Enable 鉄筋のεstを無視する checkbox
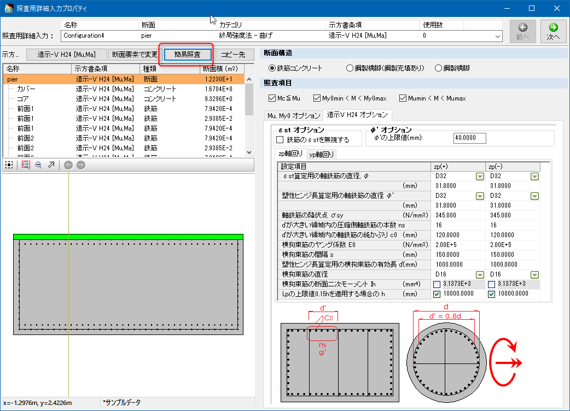Screen dimensions: 570x411 (280, 140)
